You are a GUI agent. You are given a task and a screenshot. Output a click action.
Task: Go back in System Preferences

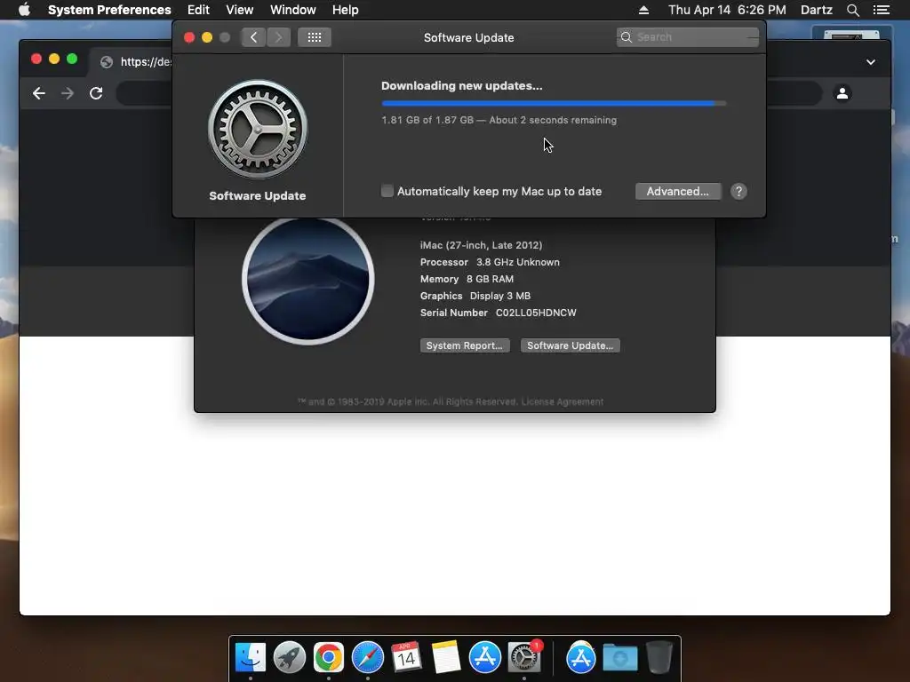click(253, 37)
